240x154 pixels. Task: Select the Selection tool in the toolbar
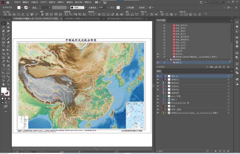click(3, 24)
